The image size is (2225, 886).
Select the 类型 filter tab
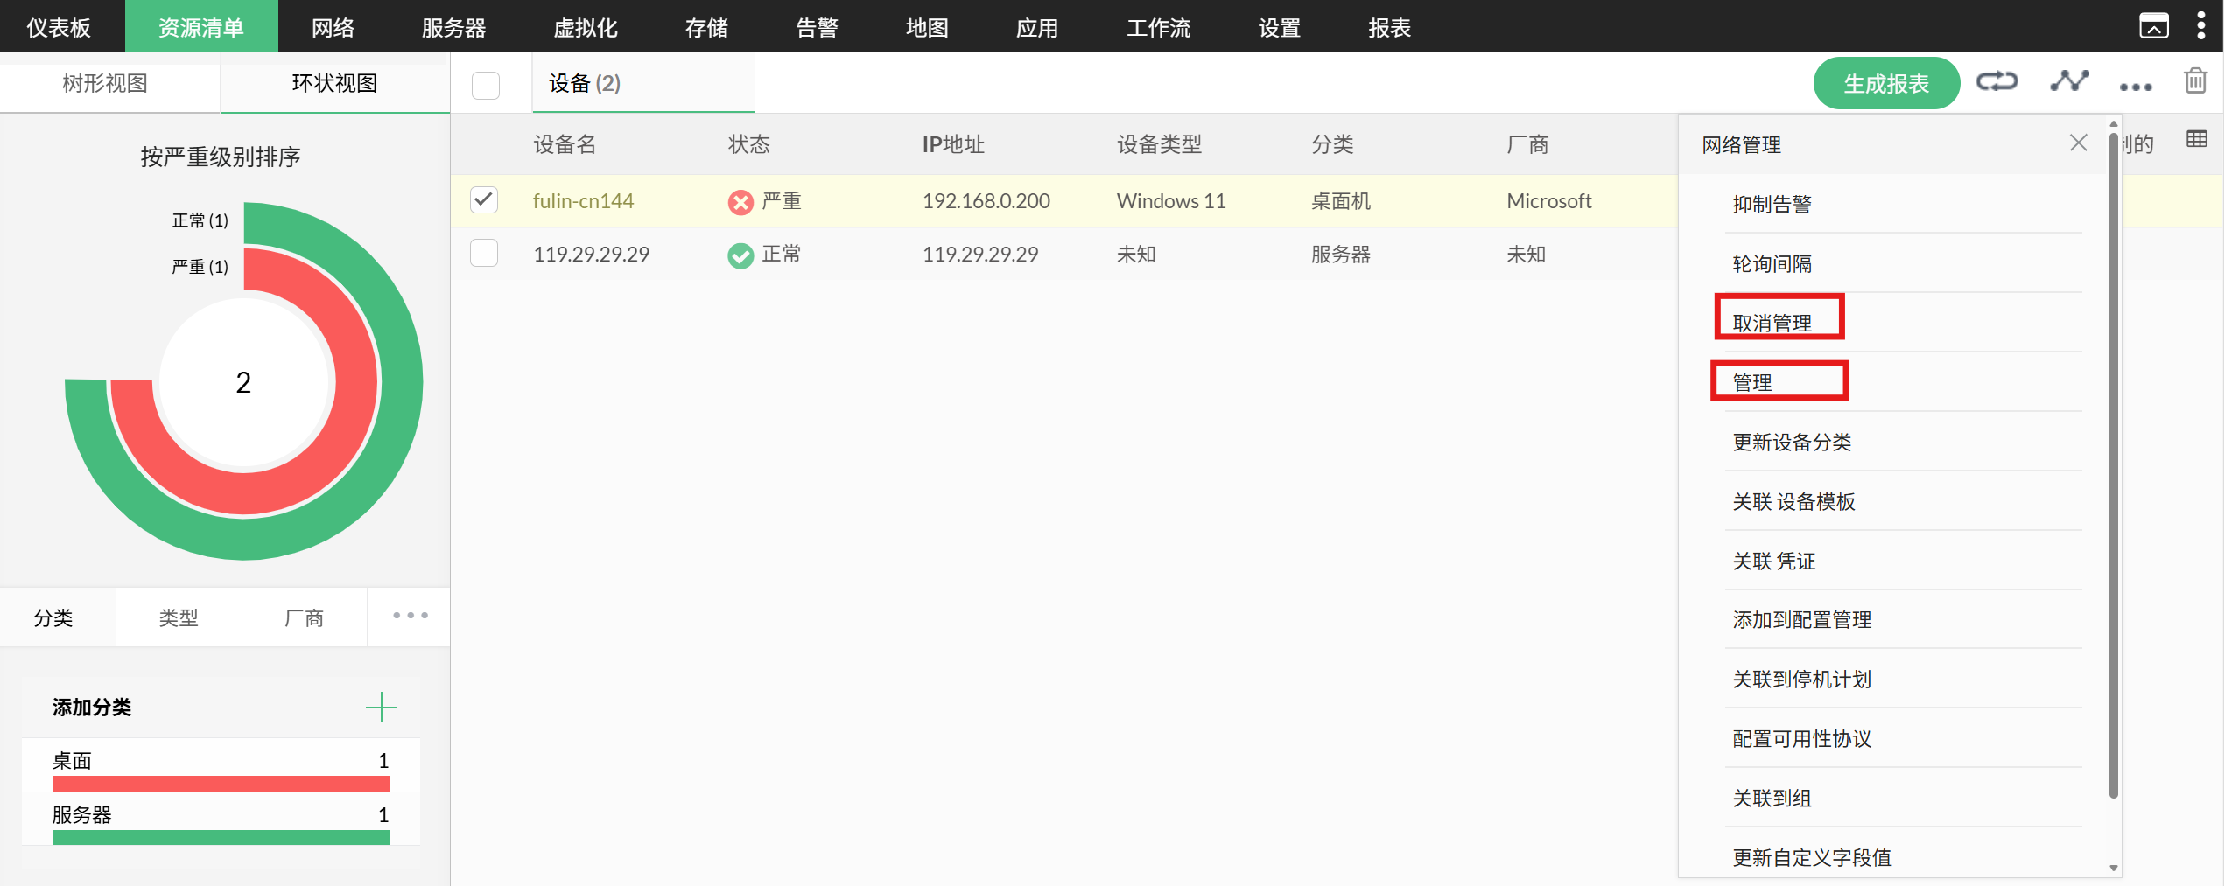click(179, 617)
